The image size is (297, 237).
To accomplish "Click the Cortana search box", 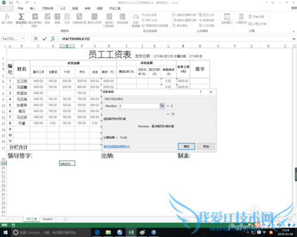I will (x=51, y=232).
